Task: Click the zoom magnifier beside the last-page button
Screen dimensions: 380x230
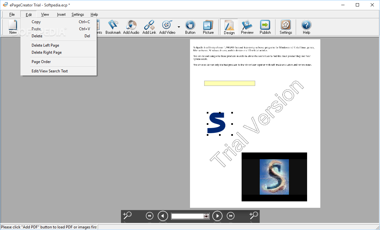Action: pyautogui.click(x=254, y=215)
